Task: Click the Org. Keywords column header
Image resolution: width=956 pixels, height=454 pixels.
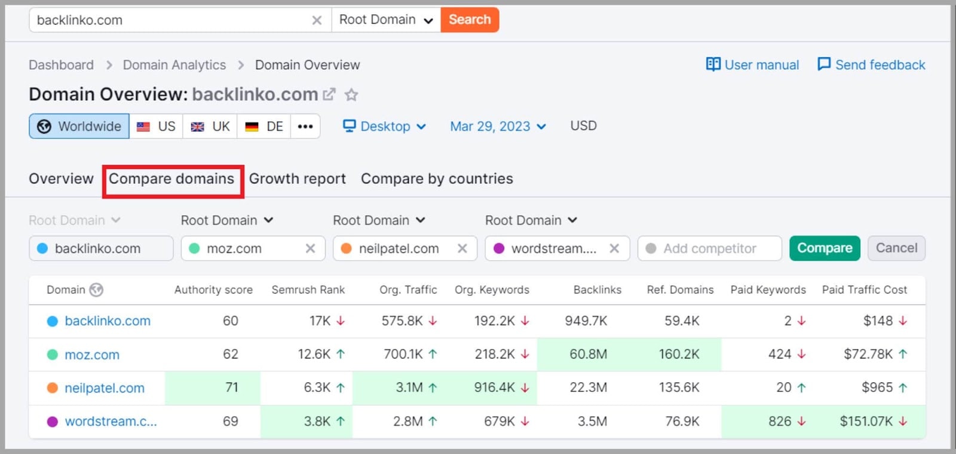Action: click(x=492, y=290)
